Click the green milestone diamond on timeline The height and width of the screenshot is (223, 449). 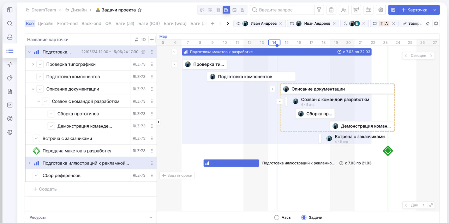tap(388, 151)
